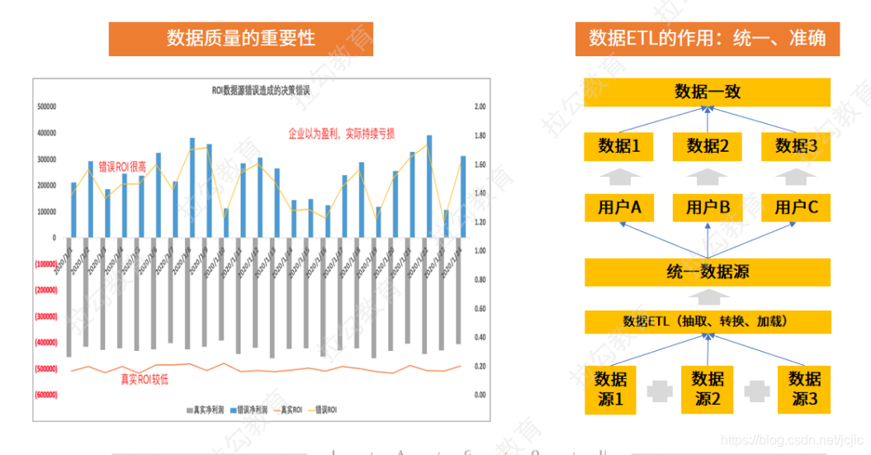Click the 数据源1 box
The height and width of the screenshot is (455, 871).
[x=610, y=390]
